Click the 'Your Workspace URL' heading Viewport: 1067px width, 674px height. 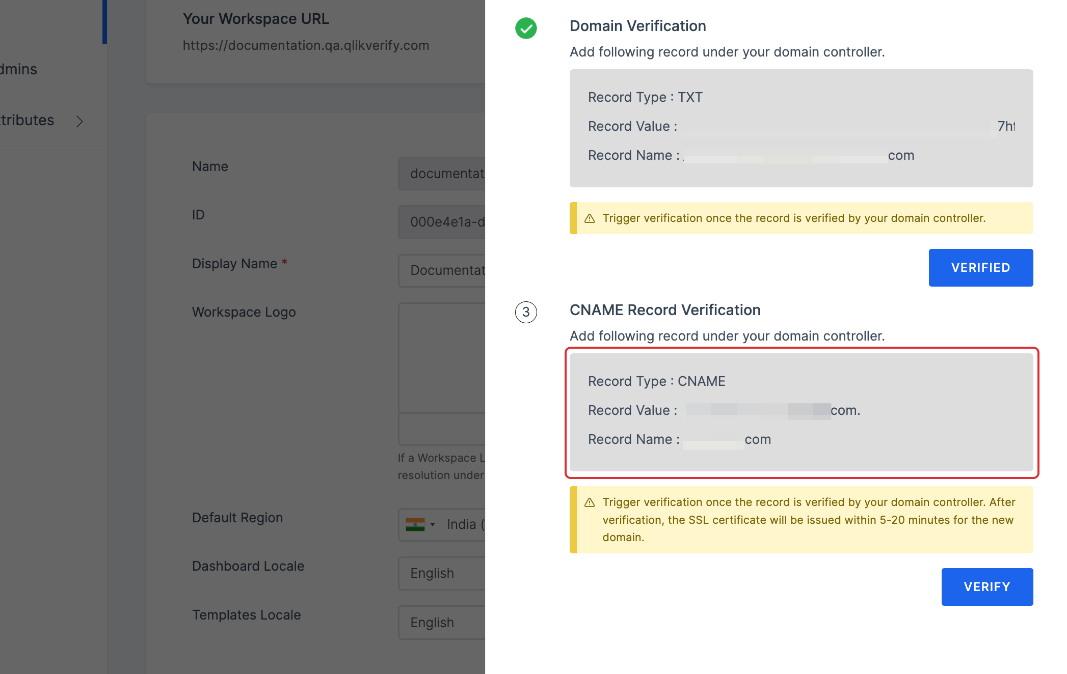coord(256,19)
